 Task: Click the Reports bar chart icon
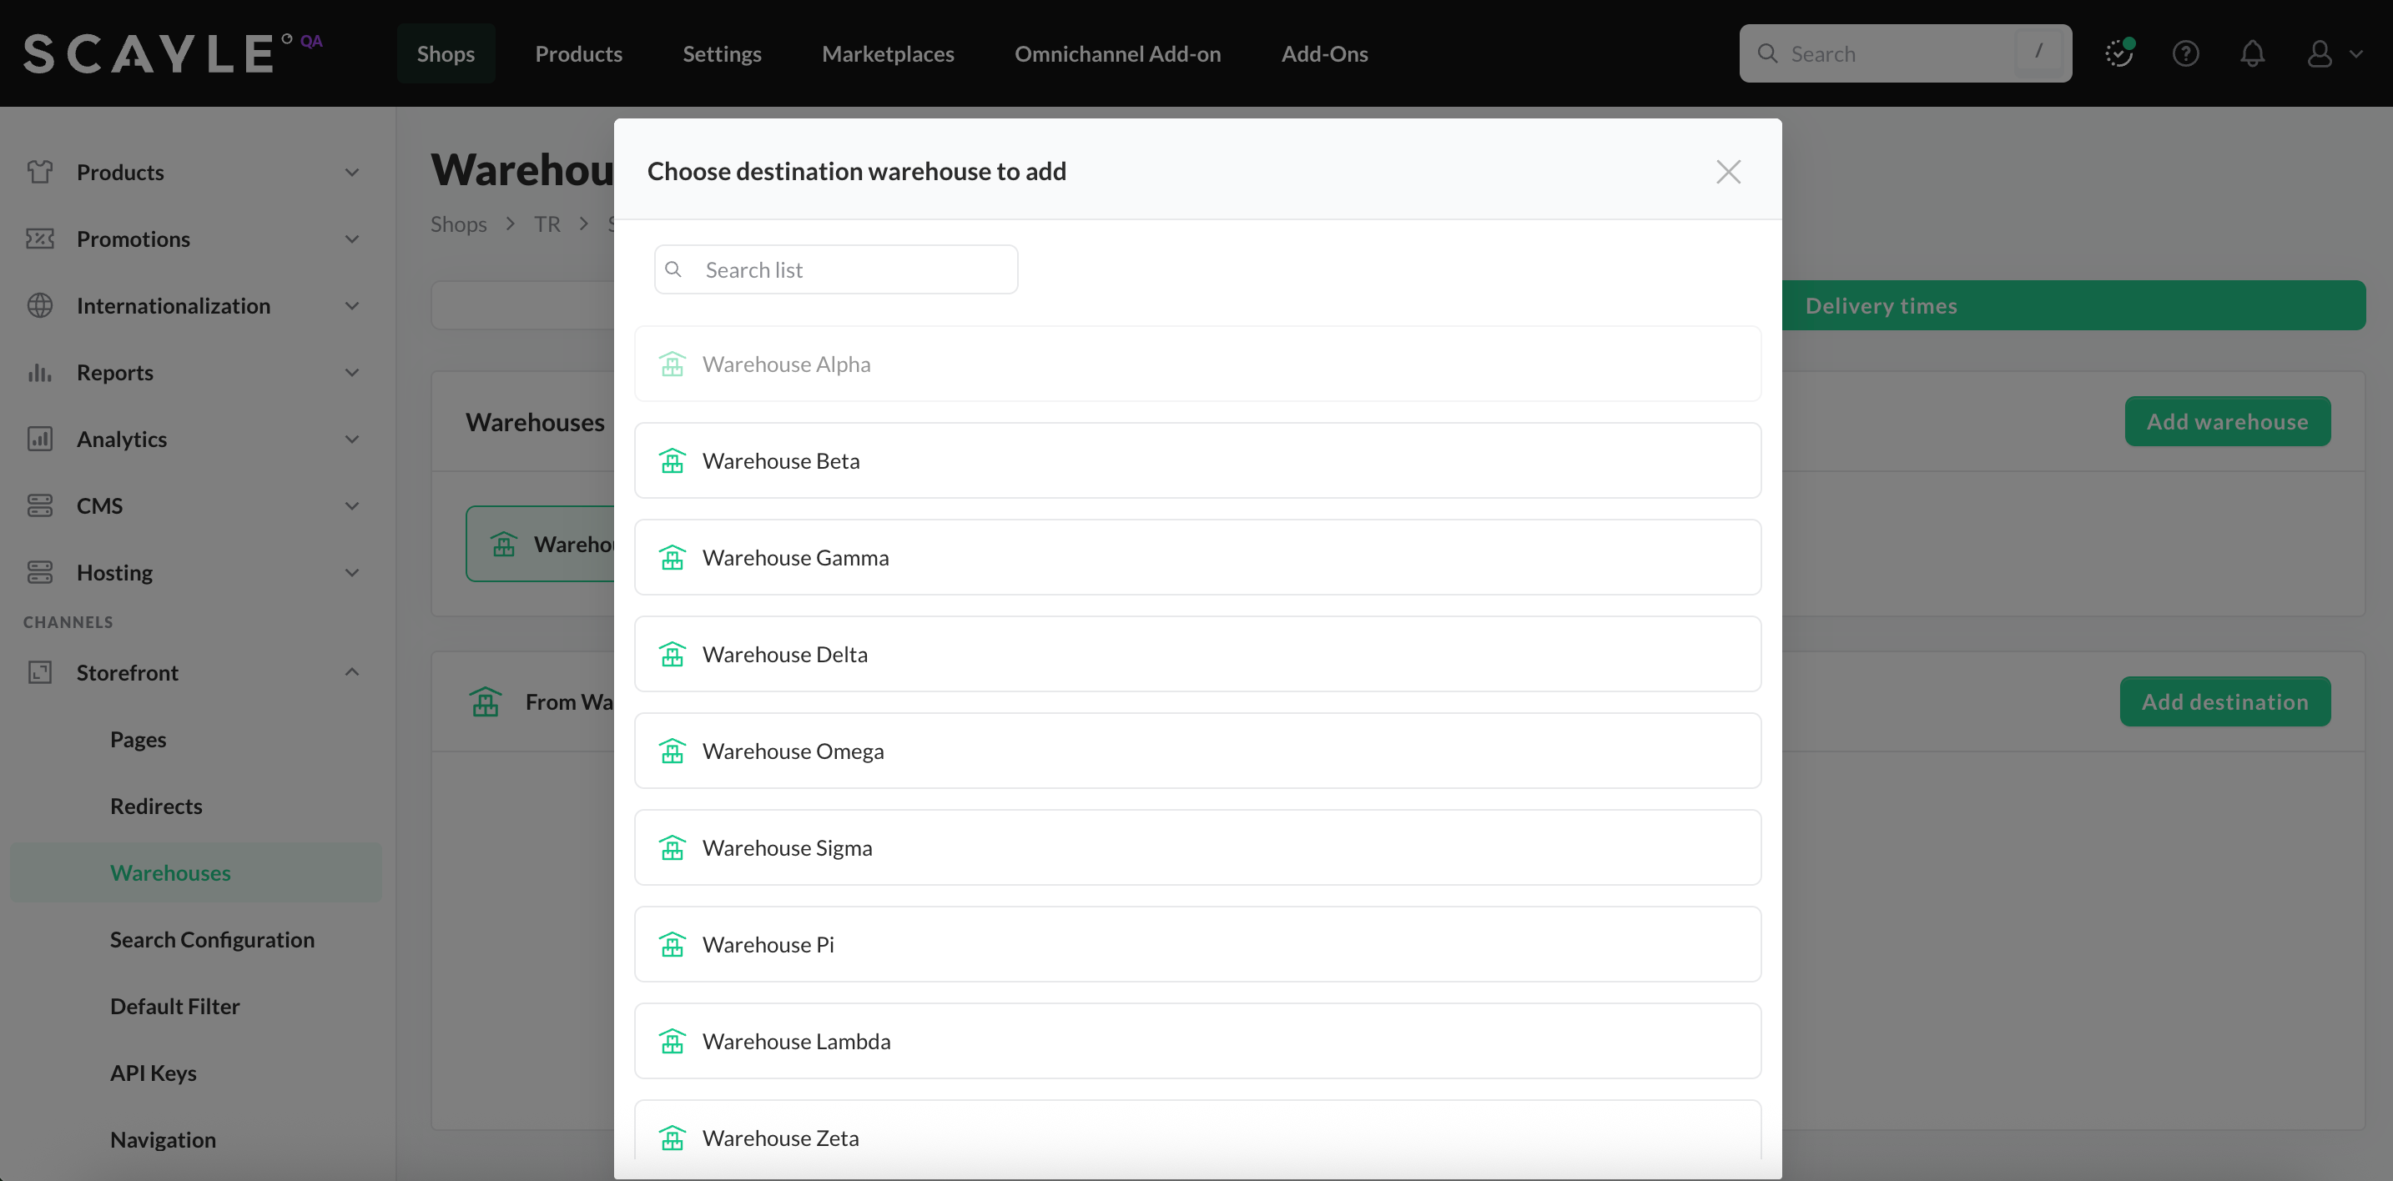39,372
